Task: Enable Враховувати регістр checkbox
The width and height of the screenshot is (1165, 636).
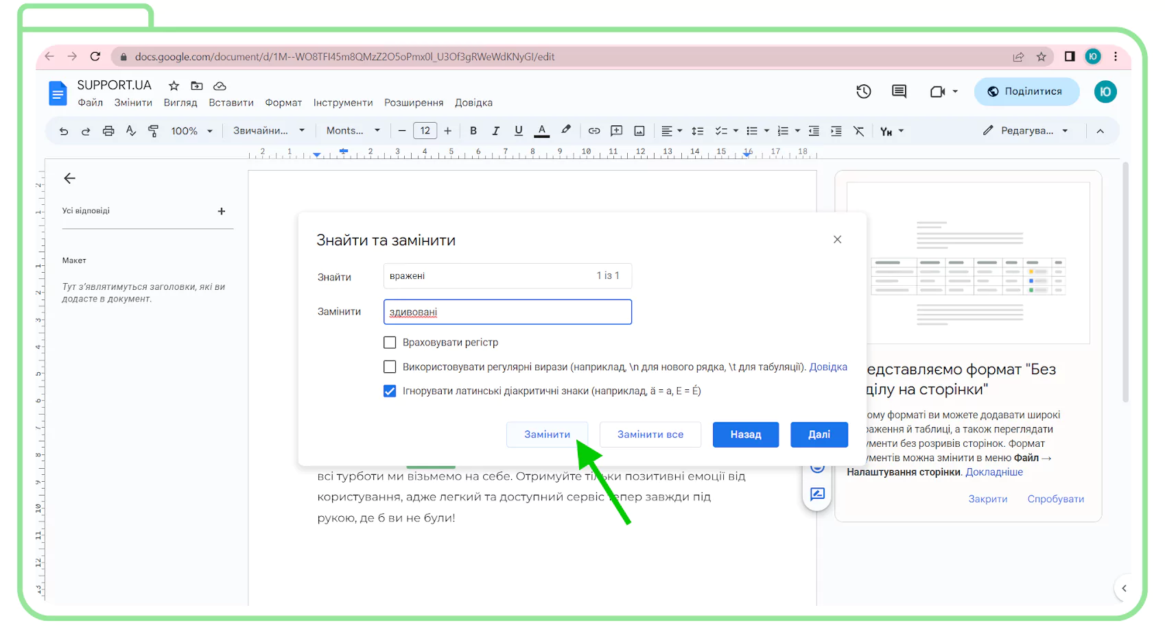Action: [x=390, y=342]
